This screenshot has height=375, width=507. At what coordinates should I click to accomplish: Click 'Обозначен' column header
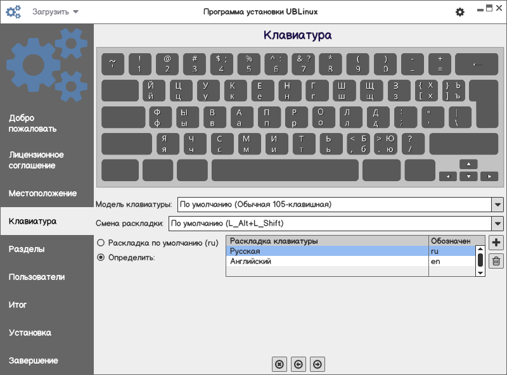[x=456, y=241]
